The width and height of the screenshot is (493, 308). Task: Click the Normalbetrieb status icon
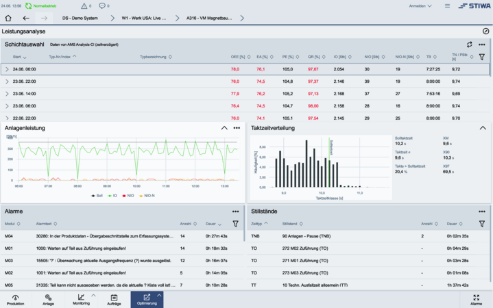[28, 5]
